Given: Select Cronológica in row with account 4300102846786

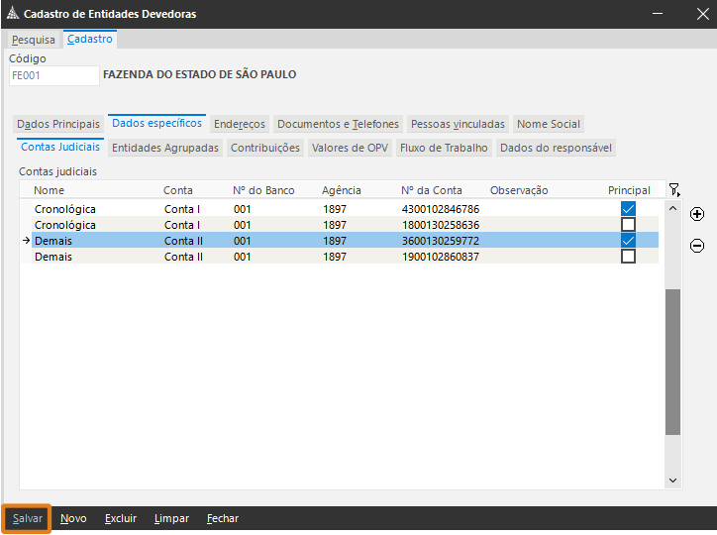Looking at the screenshot, I should [65, 209].
